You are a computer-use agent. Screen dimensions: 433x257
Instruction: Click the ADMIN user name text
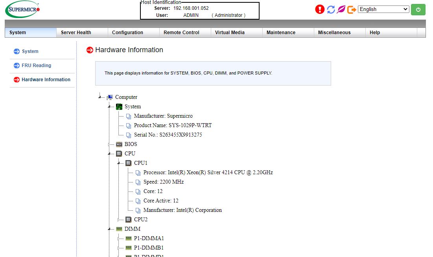click(191, 15)
